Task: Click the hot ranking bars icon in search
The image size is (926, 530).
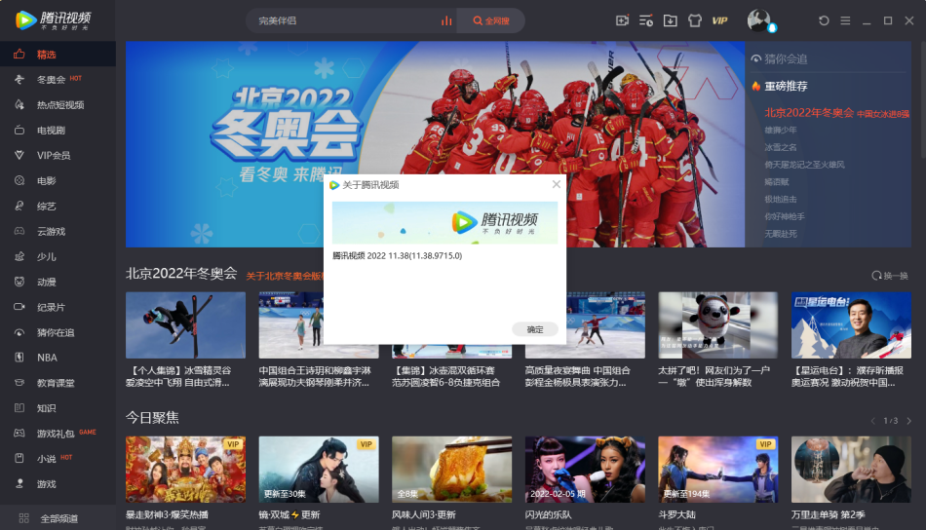Action: point(446,20)
